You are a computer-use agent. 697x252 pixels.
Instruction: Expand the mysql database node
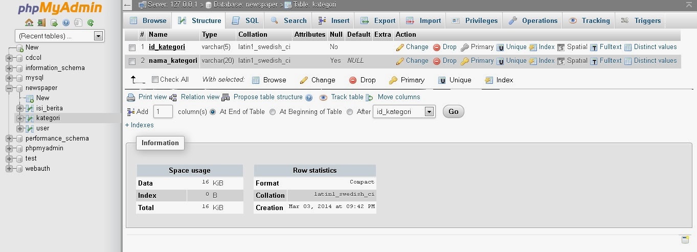tap(9, 78)
